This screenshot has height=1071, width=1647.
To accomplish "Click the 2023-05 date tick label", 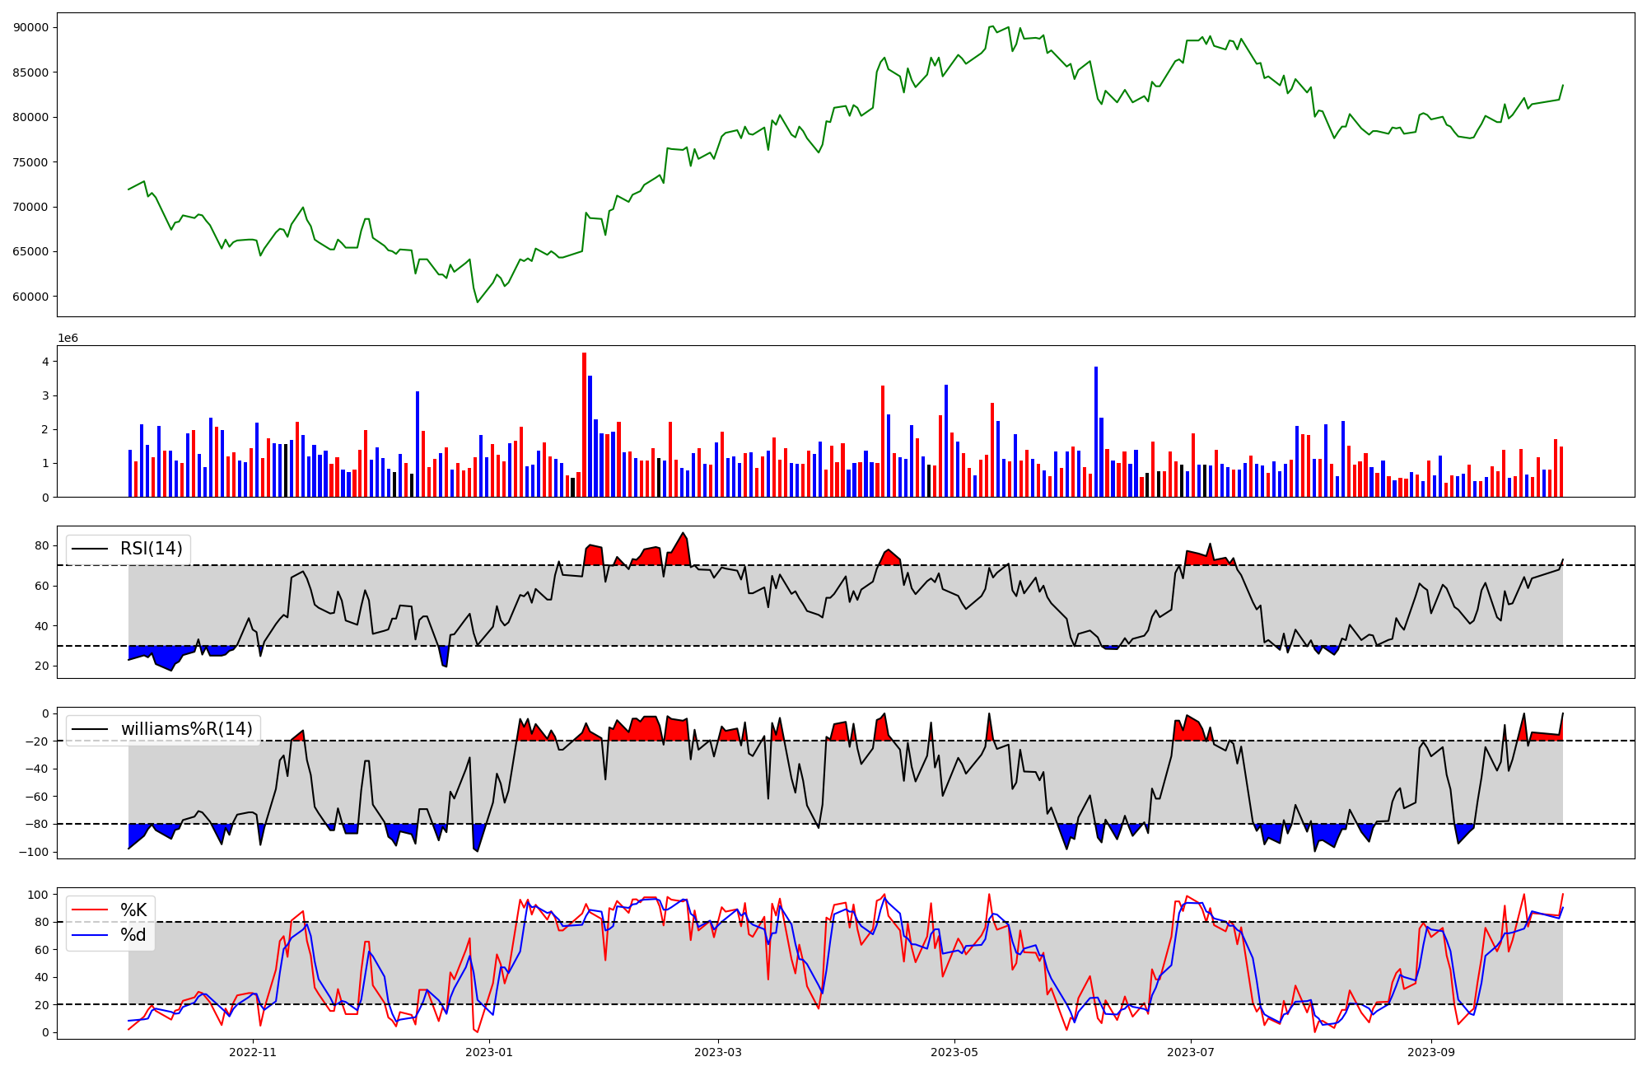I will pyautogui.click(x=954, y=1052).
